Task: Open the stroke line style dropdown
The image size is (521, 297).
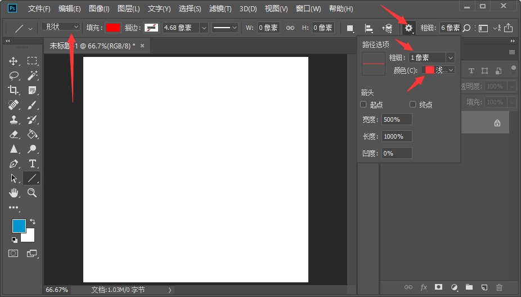Action: pyautogui.click(x=225, y=28)
